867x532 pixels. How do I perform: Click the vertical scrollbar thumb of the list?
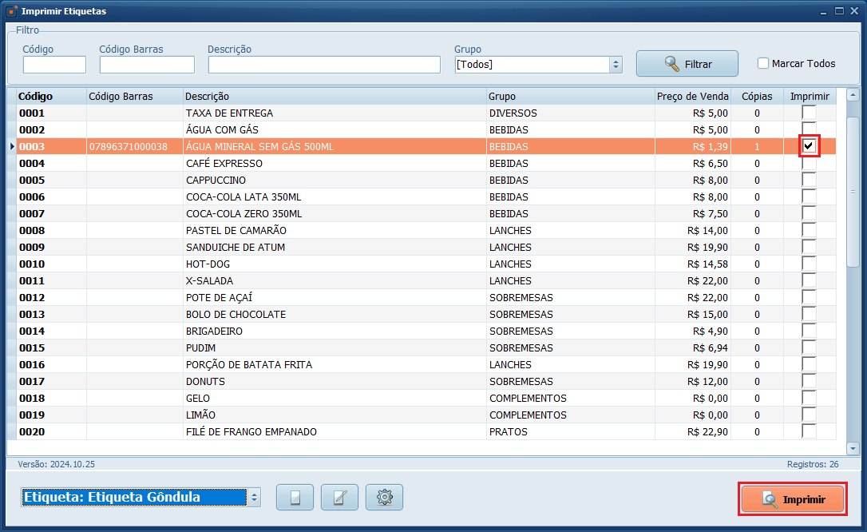852,192
